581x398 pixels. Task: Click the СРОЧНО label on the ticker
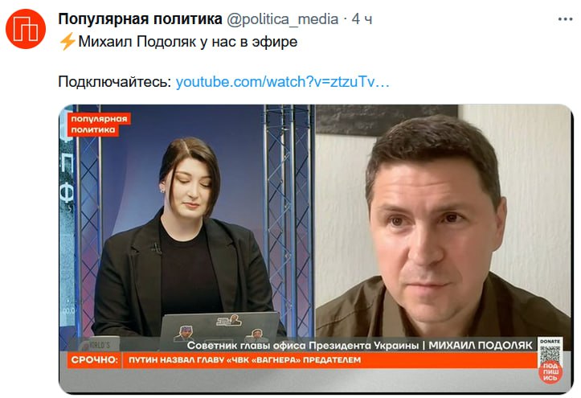pyautogui.click(x=94, y=359)
